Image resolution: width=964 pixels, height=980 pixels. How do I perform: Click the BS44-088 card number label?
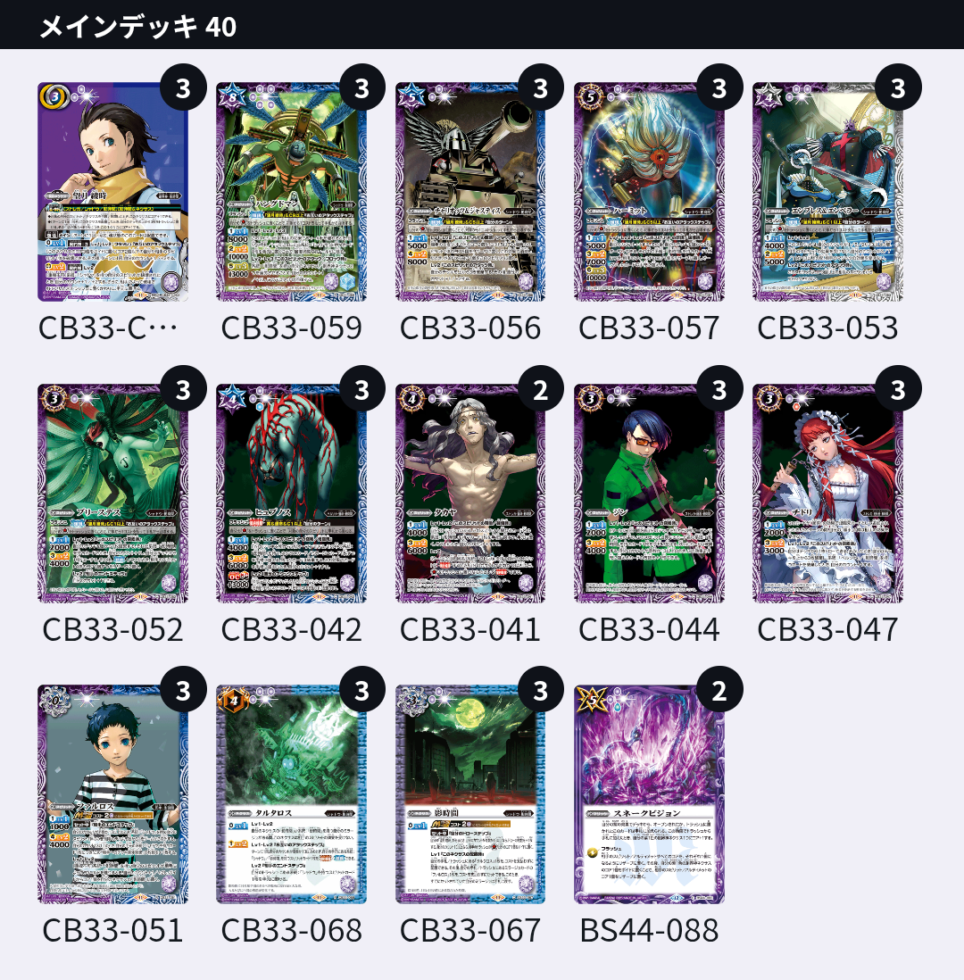coord(649,930)
